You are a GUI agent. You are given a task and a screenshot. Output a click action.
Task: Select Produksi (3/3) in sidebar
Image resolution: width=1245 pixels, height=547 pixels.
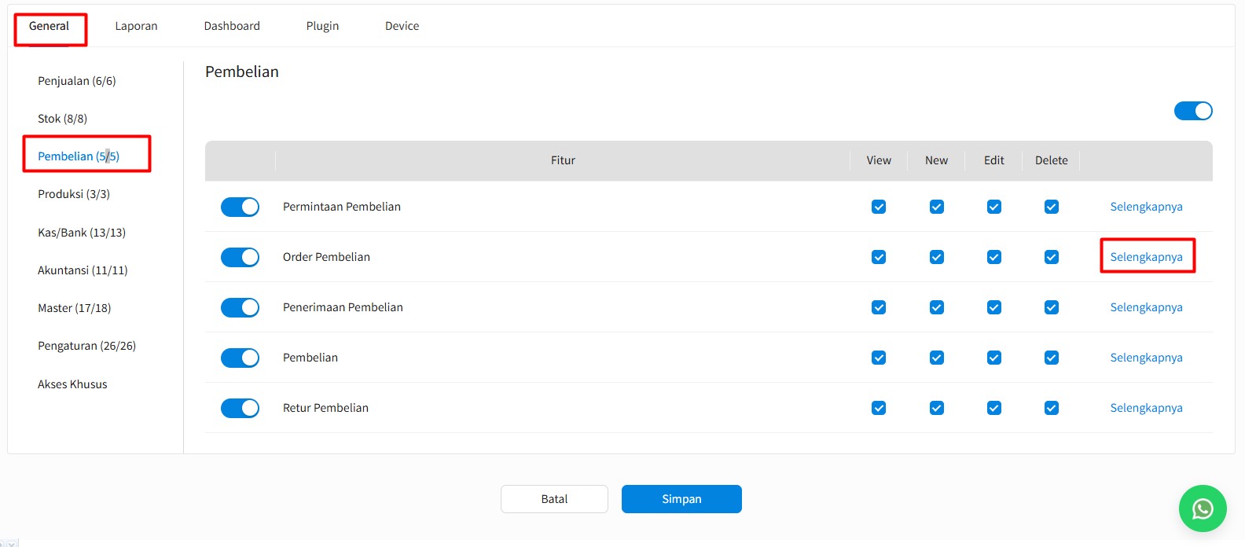(x=74, y=194)
